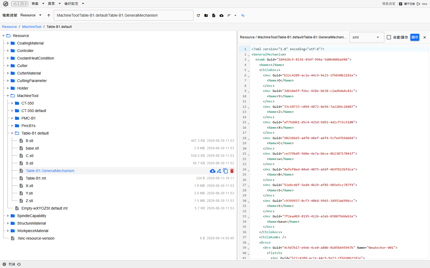Collapse the Table-B1.default folder
Viewport: 430px width, 268px height.
pos(12,133)
